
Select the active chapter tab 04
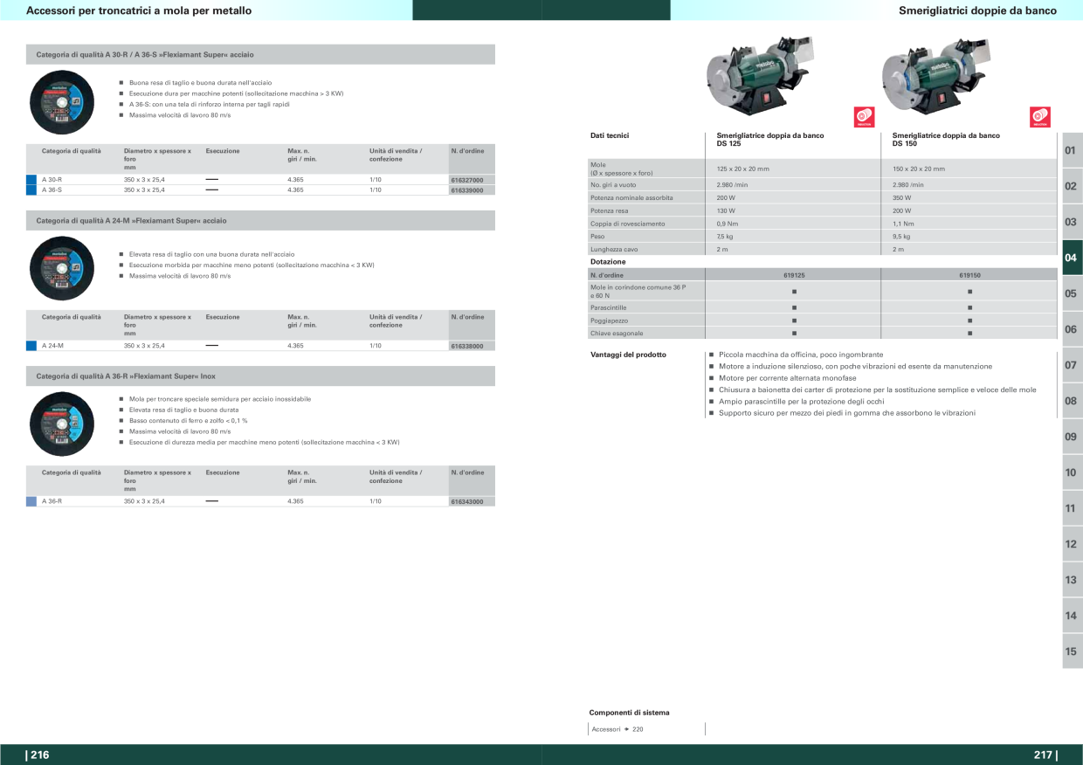tap(1072, 258)
